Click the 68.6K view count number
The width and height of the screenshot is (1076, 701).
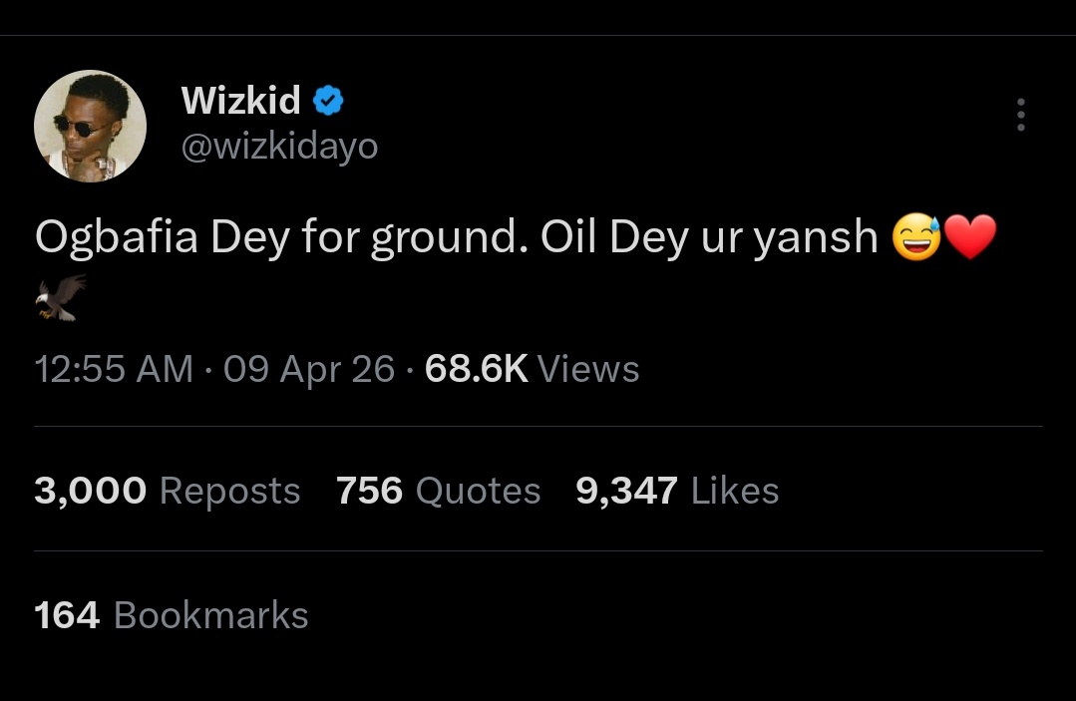click(x=476, y=369)
